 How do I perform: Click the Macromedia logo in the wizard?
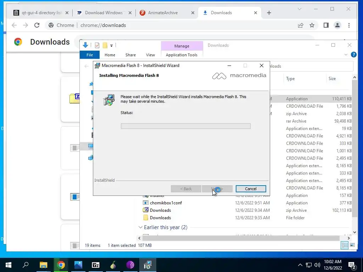click(239, 76)
